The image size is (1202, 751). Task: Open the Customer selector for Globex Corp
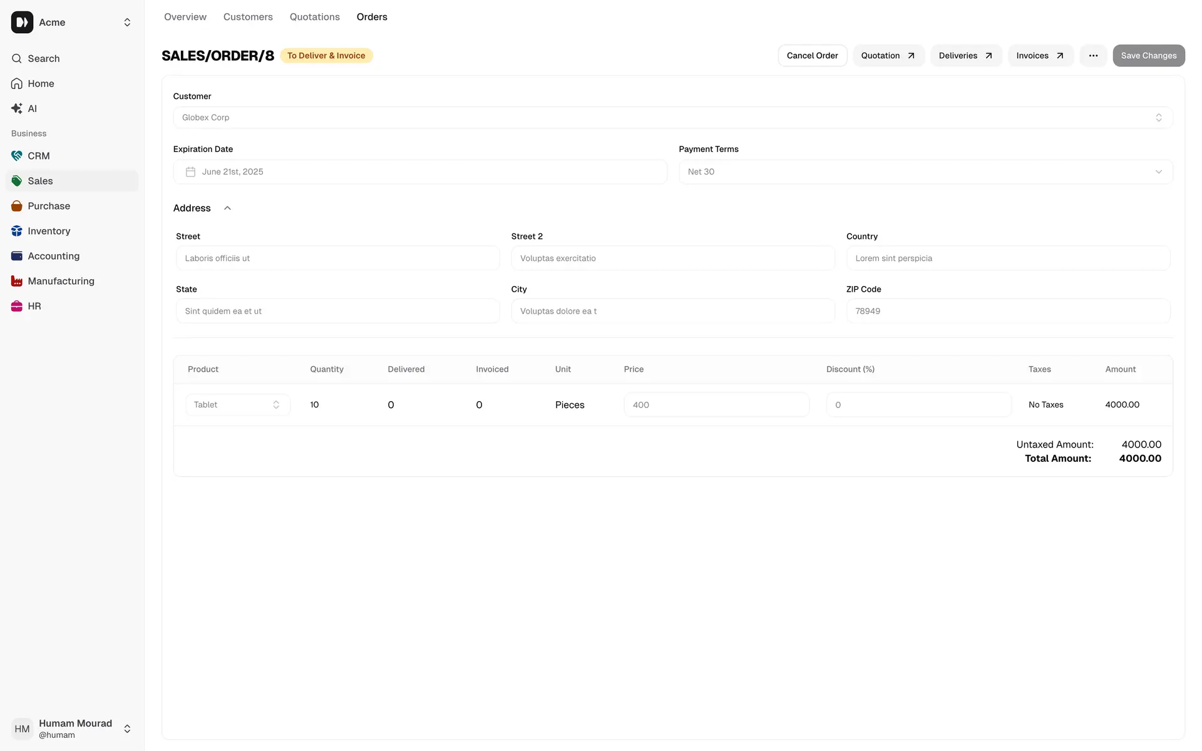[671, 117]
